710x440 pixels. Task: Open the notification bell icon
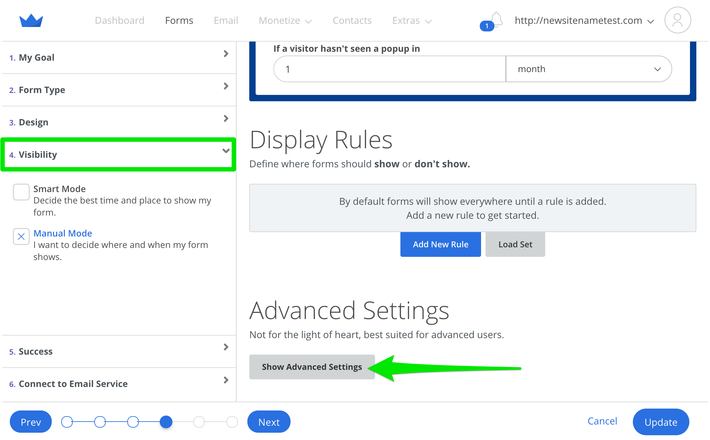pos(496,20)
